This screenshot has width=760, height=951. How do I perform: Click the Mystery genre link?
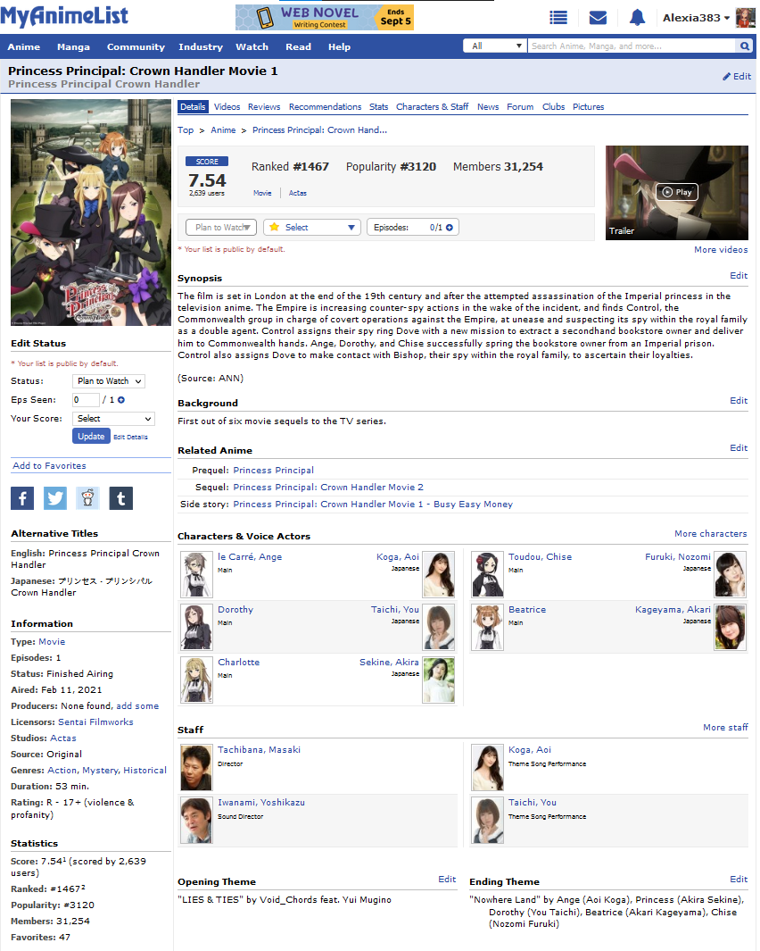click(x=100, y=771)
